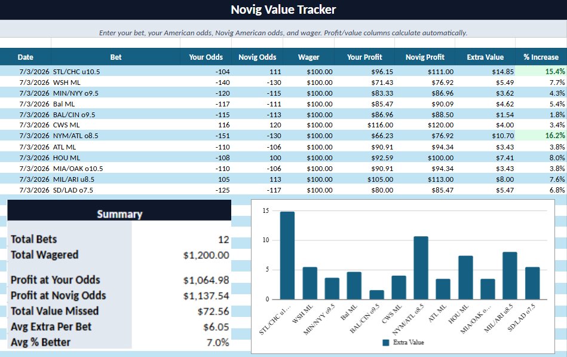Select the % Increase column header
Viewport: 567px width, 357px height.
coord(541,57)
